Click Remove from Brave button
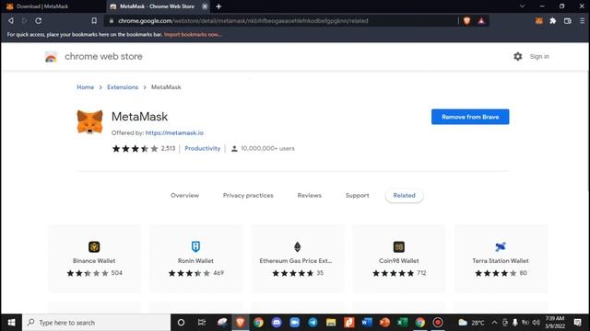 [x=470, y=117]
